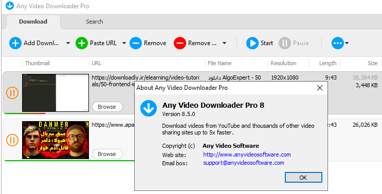
Task: Expand the Paste URL dropdown arrow
Action: 124,43
